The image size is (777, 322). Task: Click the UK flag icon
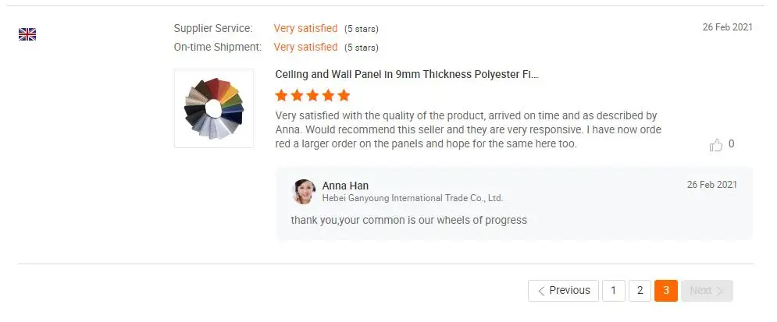pos(27,34)
